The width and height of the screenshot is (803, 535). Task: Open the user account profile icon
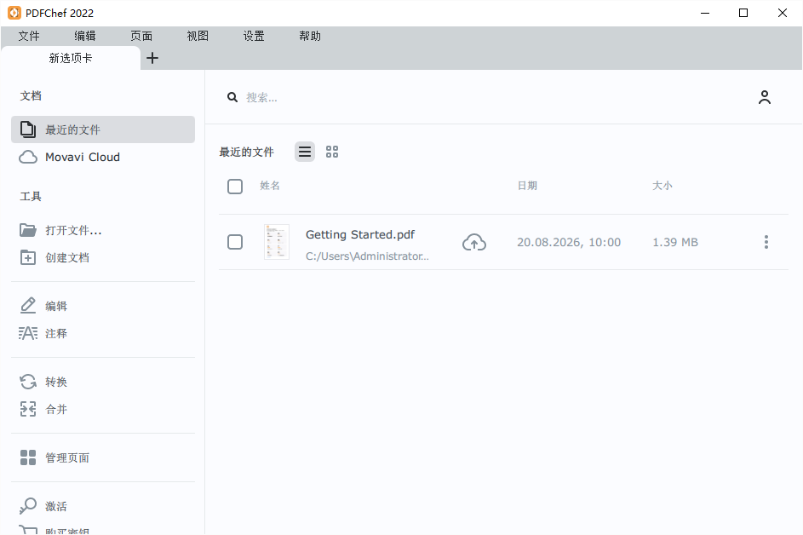765,97
